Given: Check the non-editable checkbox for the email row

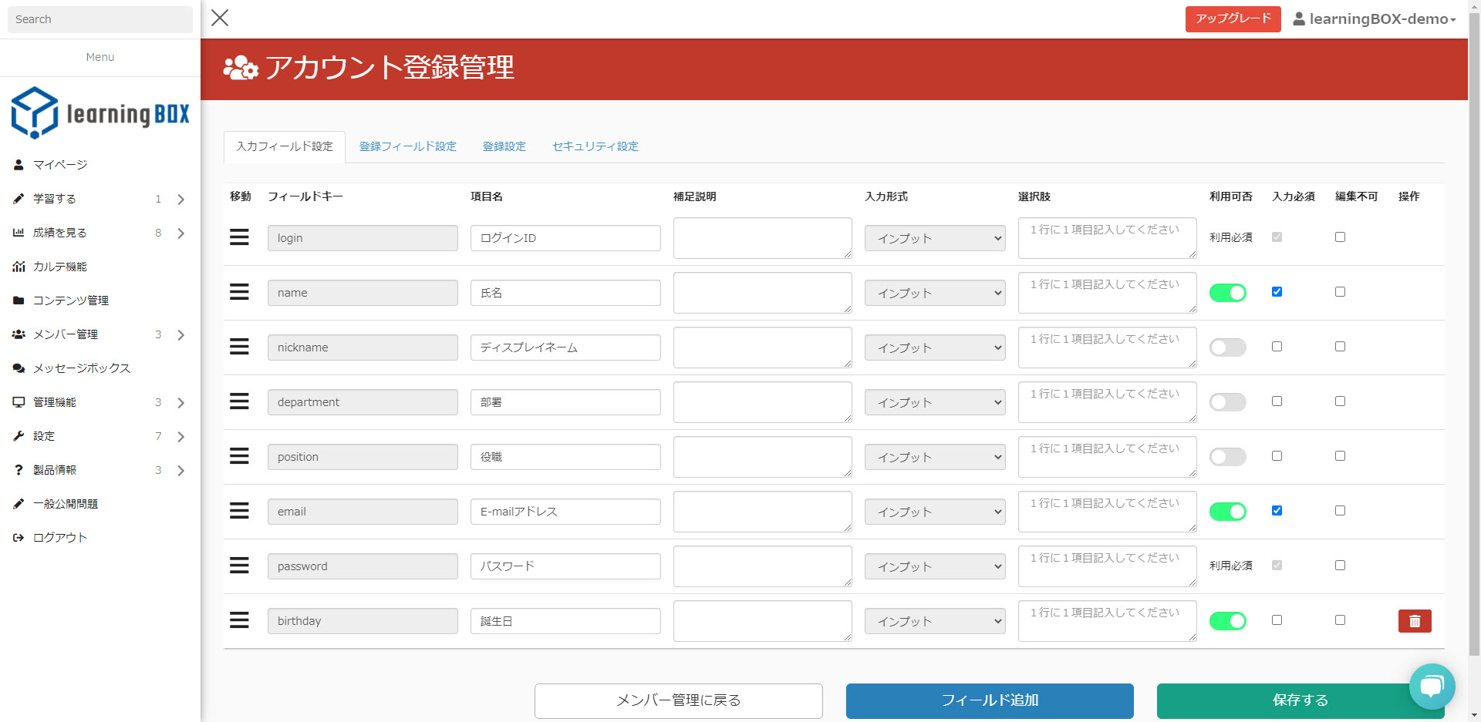Looking at the screenshot, I should click(1340, 511).
